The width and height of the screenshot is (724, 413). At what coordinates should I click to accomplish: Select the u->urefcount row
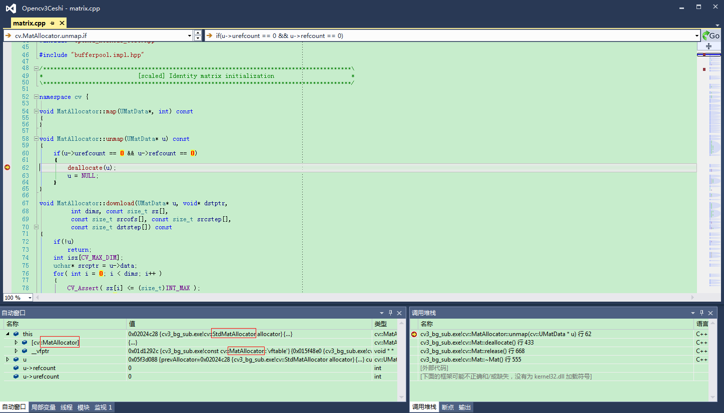pos(202,377)
